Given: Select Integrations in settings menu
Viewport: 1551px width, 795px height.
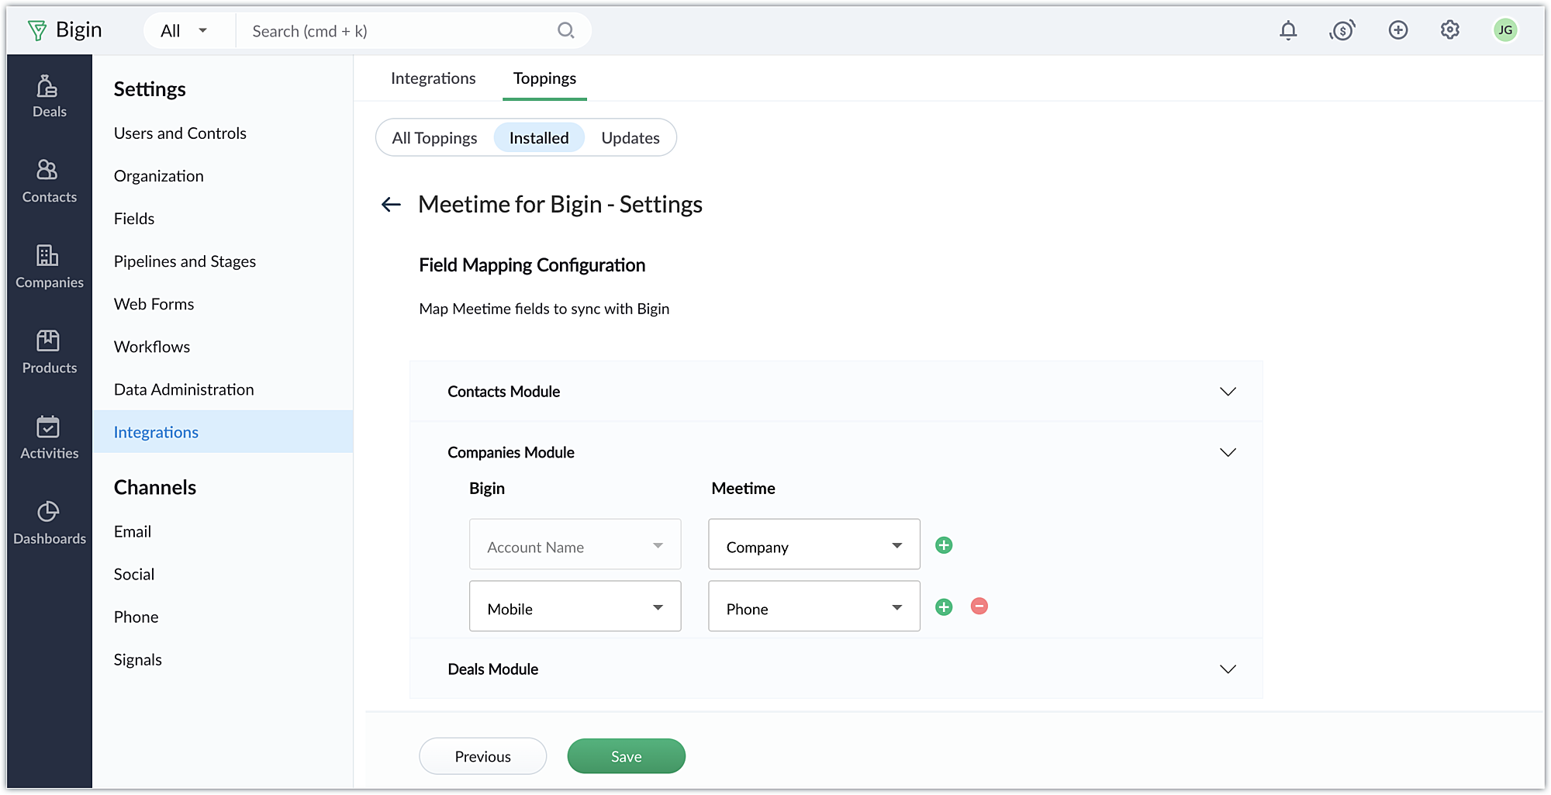Looking at the screenshot, I should [x=223, y=432].
